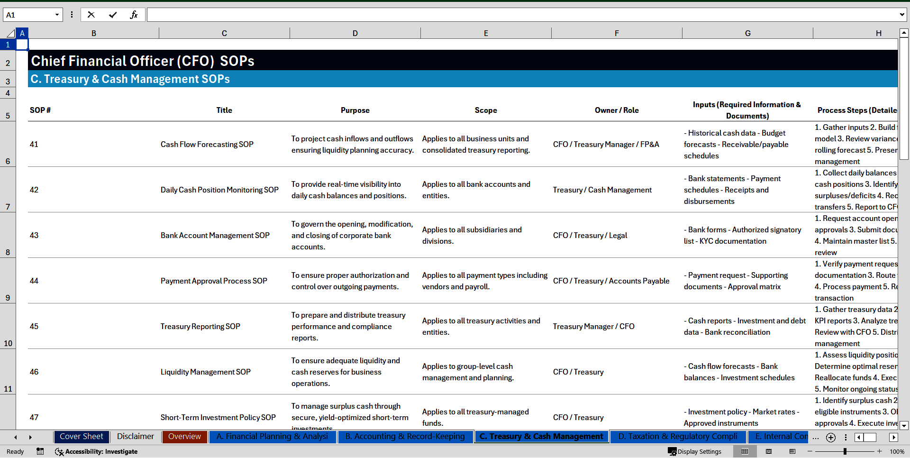Switch to Page Break Preview
Screen dimensions: 910x458
click(792, 451)
